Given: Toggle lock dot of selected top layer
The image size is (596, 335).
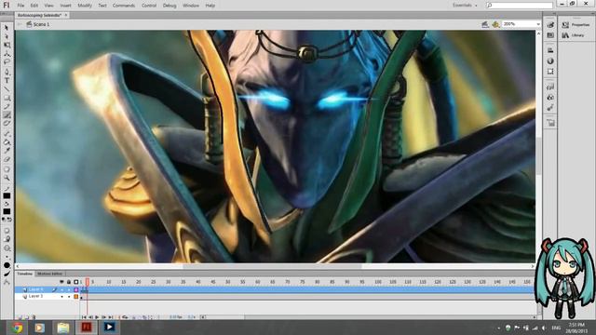Looking at the screenshot, I should click(x=69, y=289).
